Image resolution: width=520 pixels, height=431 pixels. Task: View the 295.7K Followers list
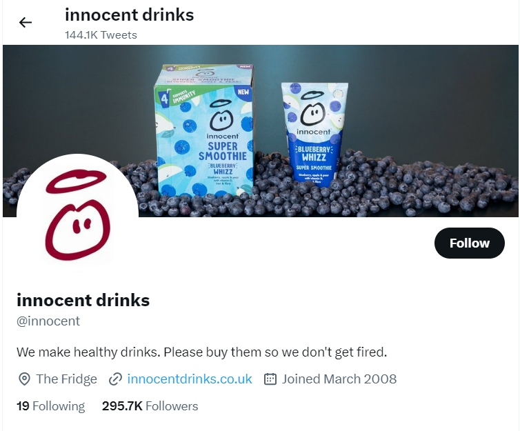click(x=150, y=406)
